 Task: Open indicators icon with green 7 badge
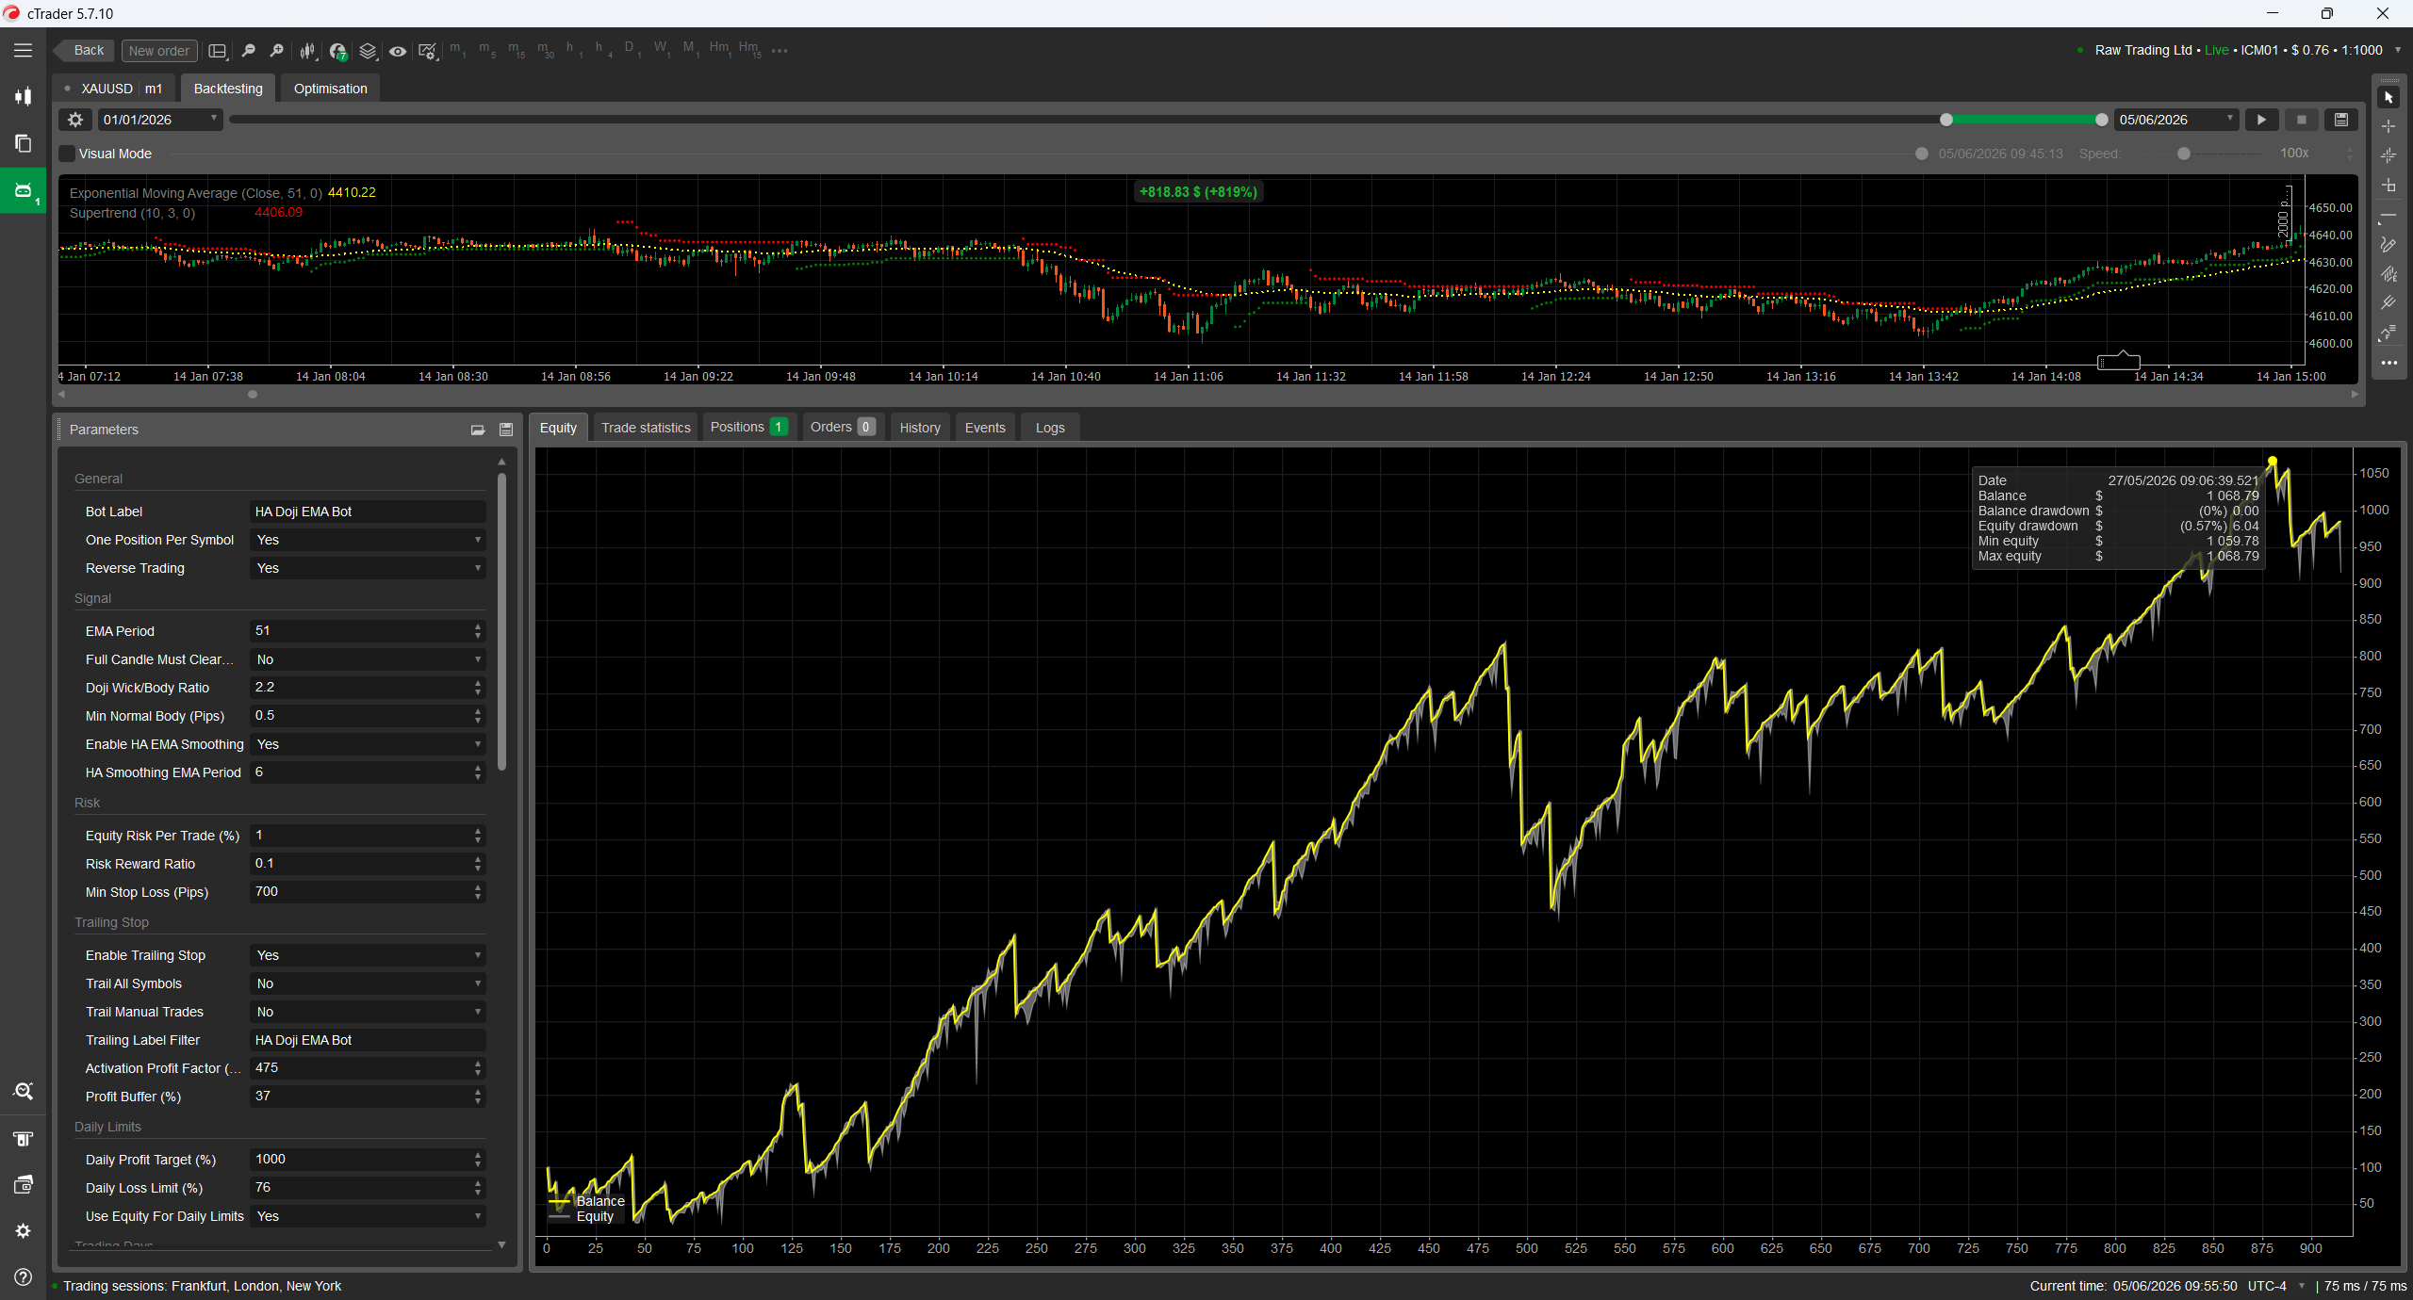(x=338, y=51)
